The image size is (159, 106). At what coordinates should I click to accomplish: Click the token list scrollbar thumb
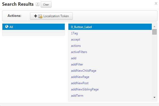[154, 32]
